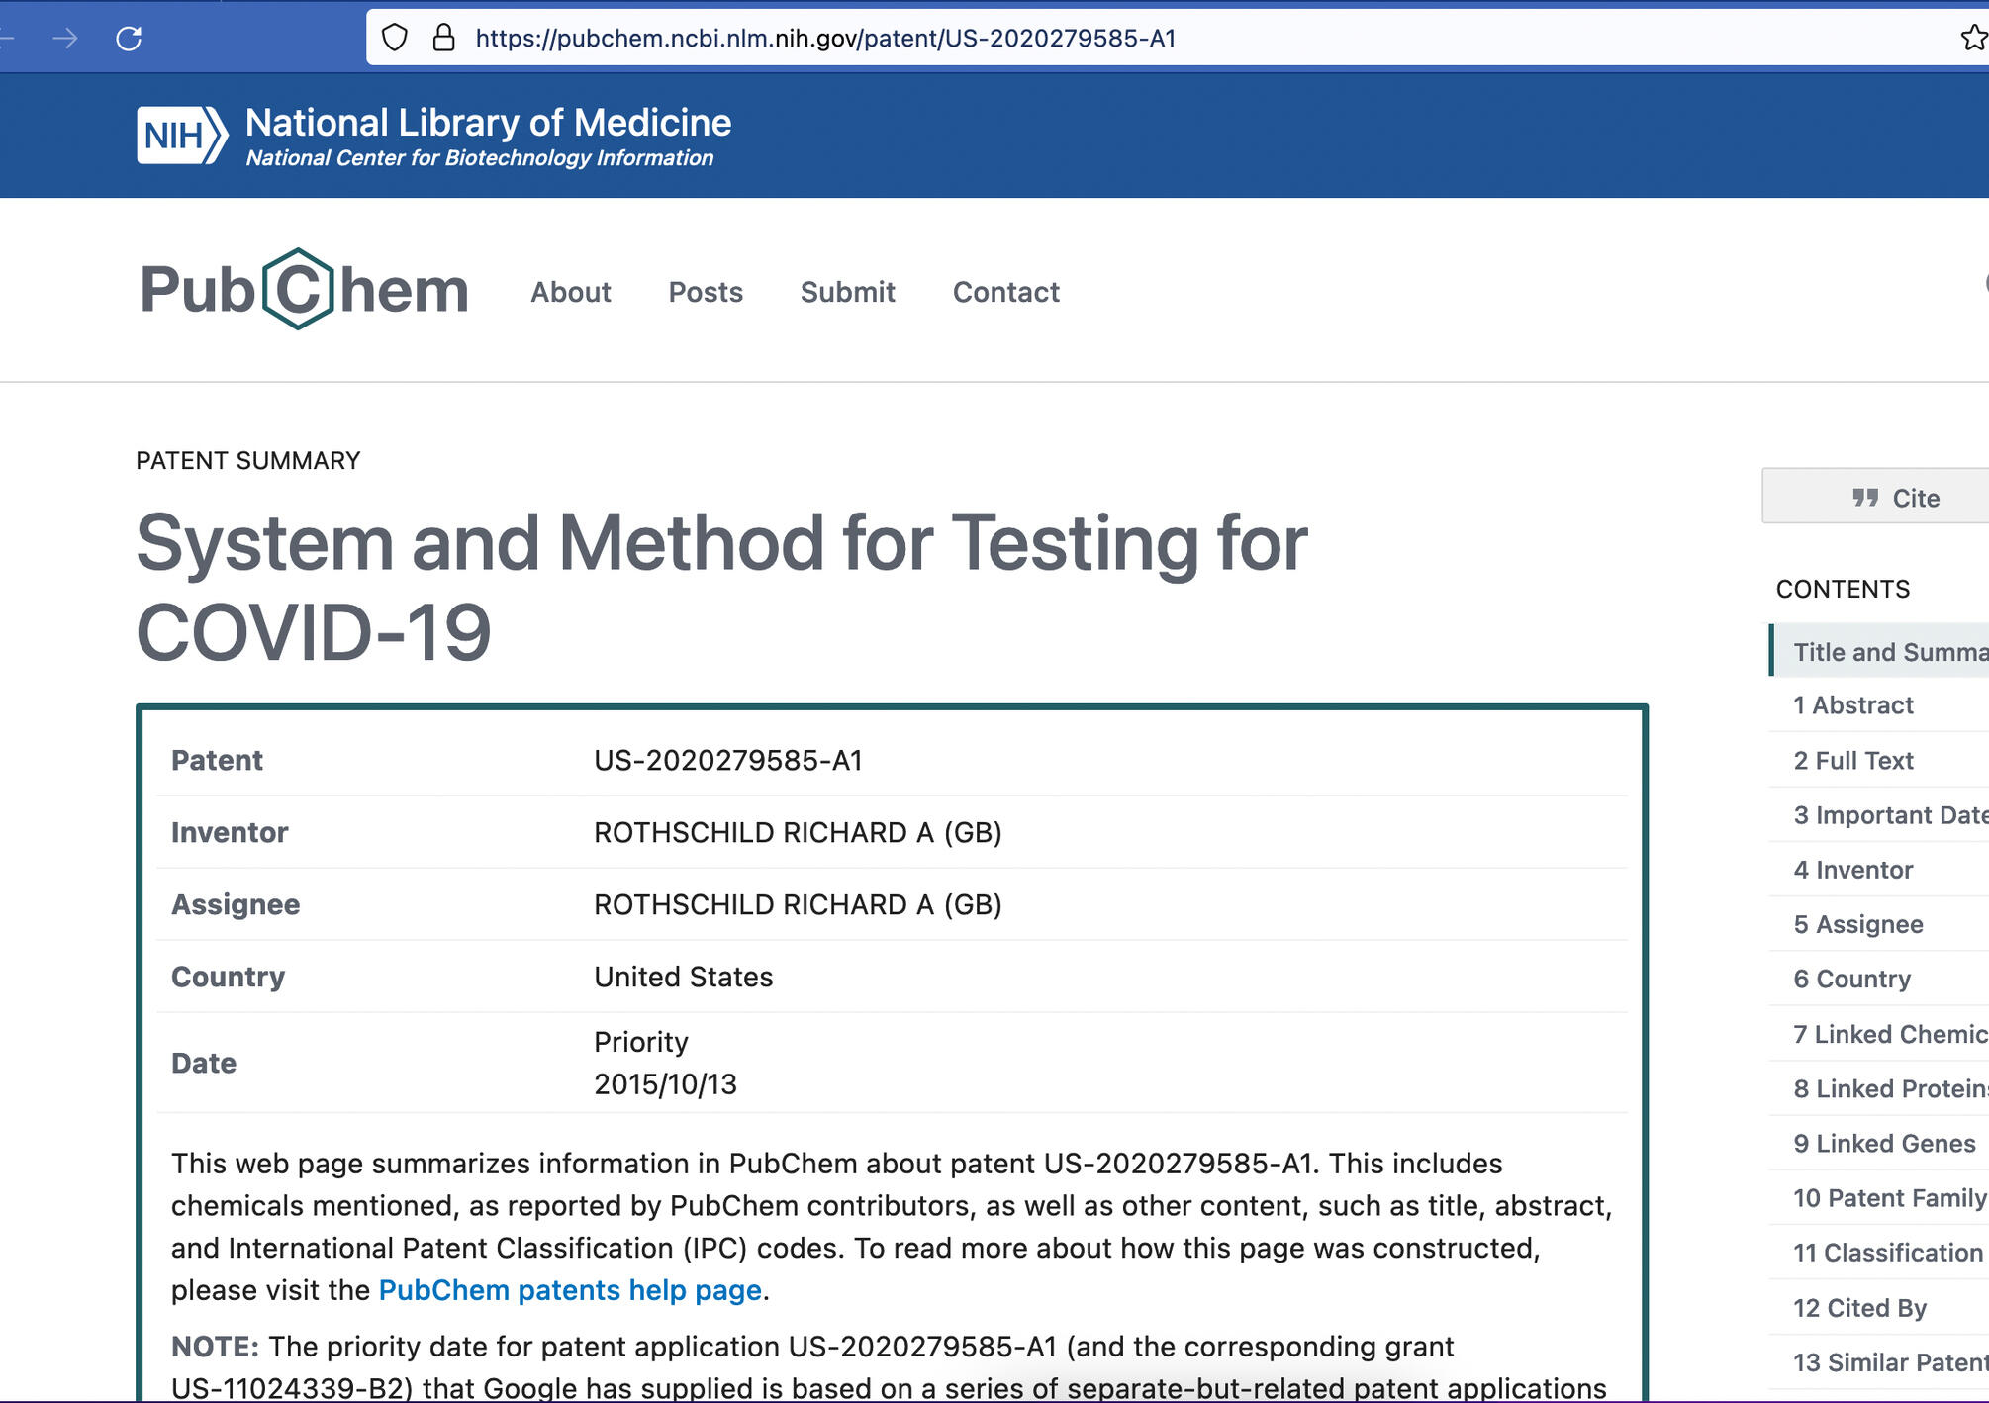The height and width of the screenshot is (1403, 1989).
Task: Bookmark page with star icon
Action: click(x=1973, y=38)
